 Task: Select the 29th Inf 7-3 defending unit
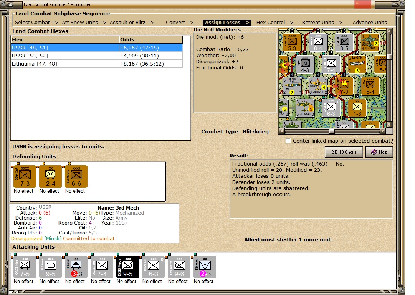(x=25, y=176)
